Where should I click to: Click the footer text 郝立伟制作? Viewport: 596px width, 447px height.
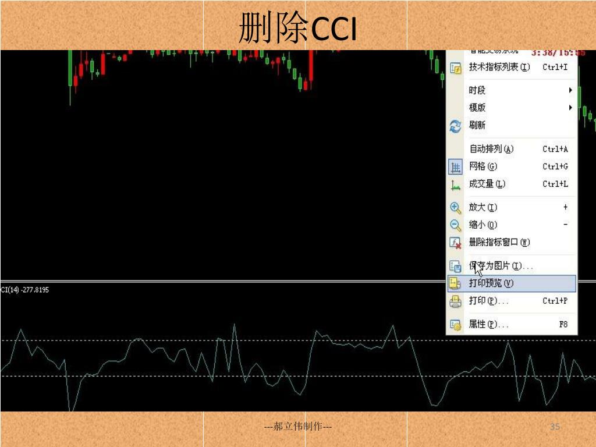click(297, 426)
